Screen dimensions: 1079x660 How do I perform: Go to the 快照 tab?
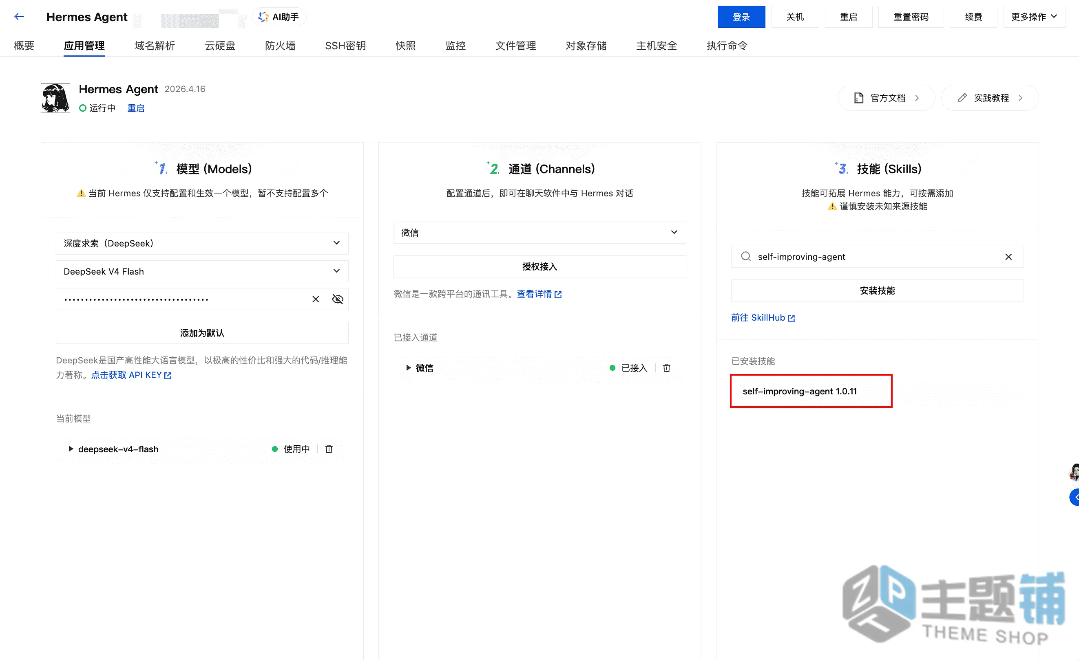(405, 46)
